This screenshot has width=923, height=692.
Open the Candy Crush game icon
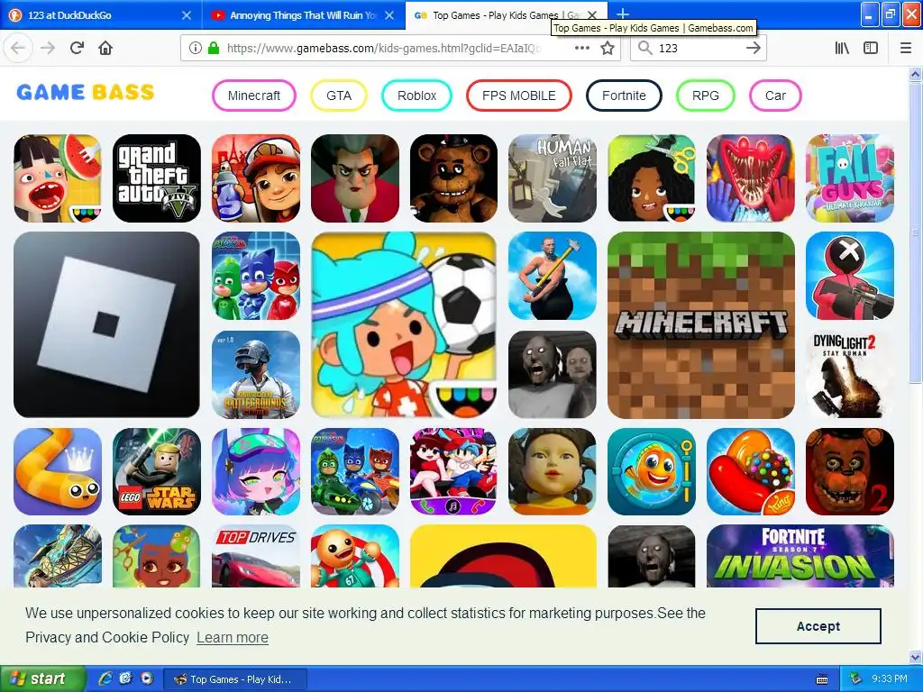pyautogui.click(x=751, y=471)
